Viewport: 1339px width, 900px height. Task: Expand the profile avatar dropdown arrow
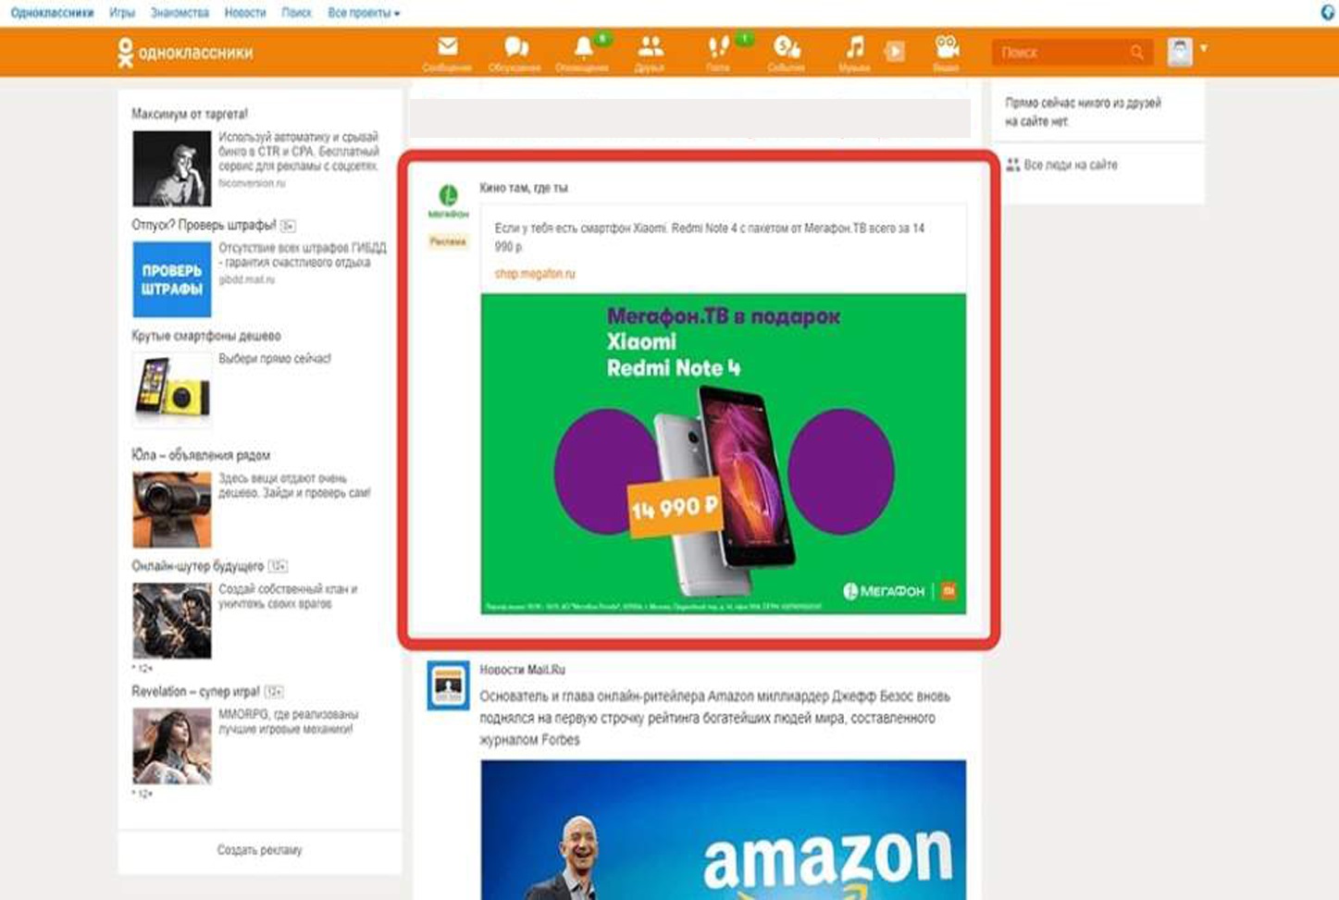(x=1204, y=48)
